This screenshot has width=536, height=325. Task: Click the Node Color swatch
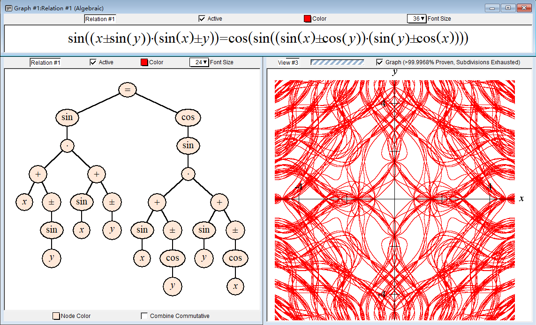point(56,316)
